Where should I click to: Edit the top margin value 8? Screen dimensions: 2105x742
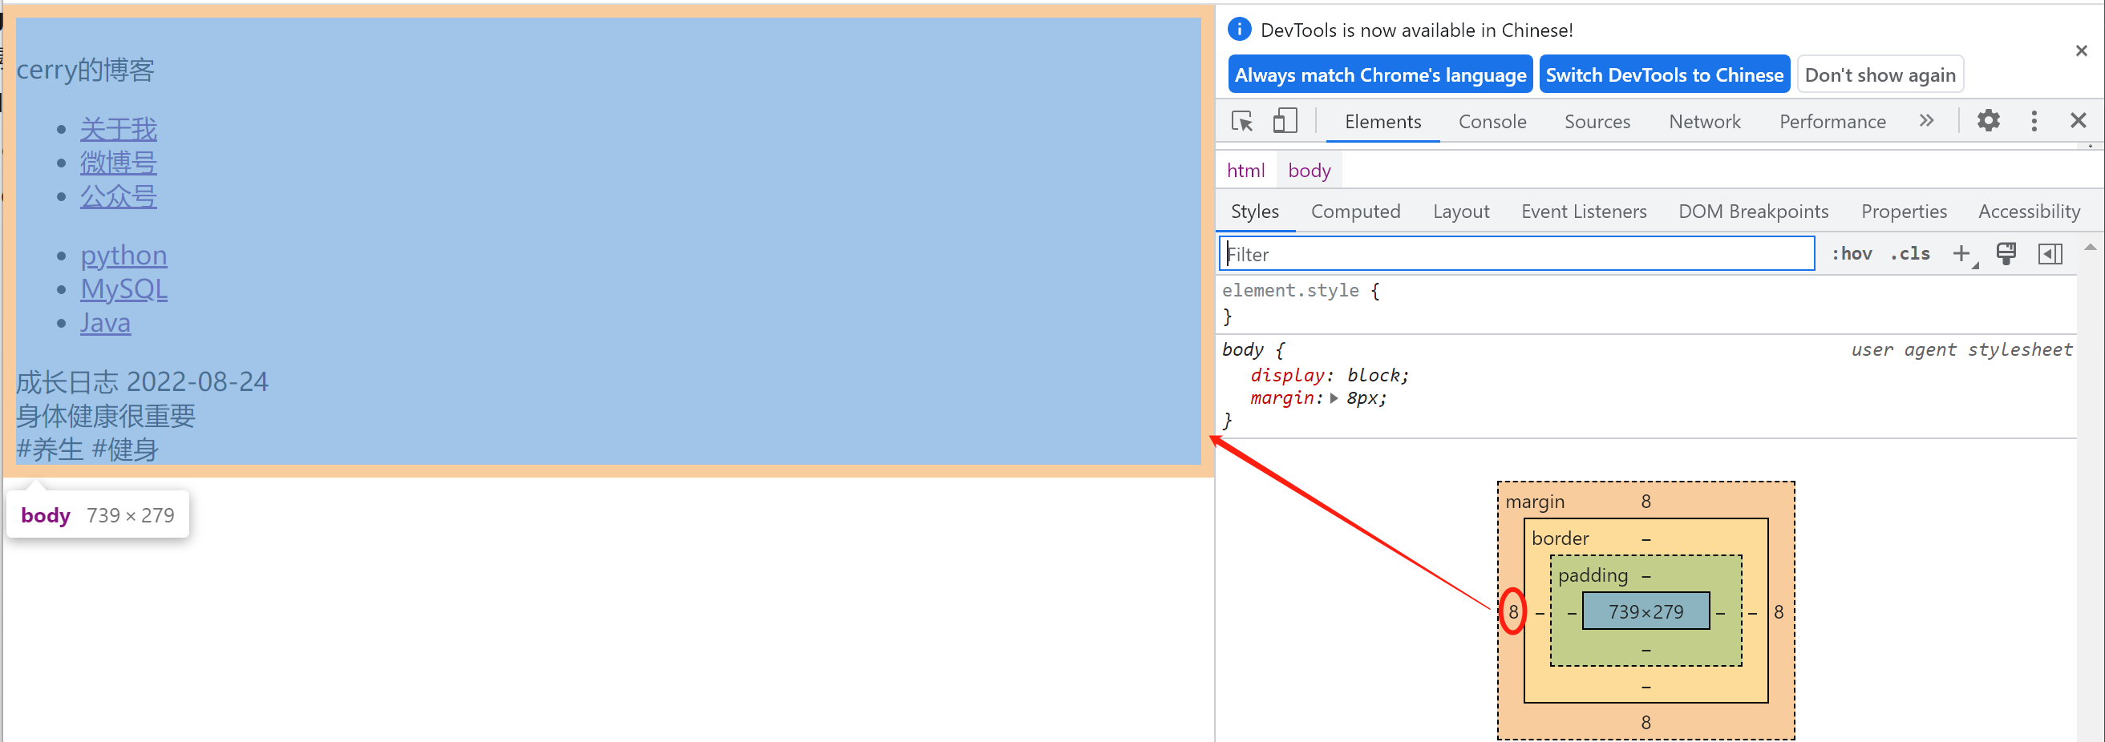click(1646, 502)
